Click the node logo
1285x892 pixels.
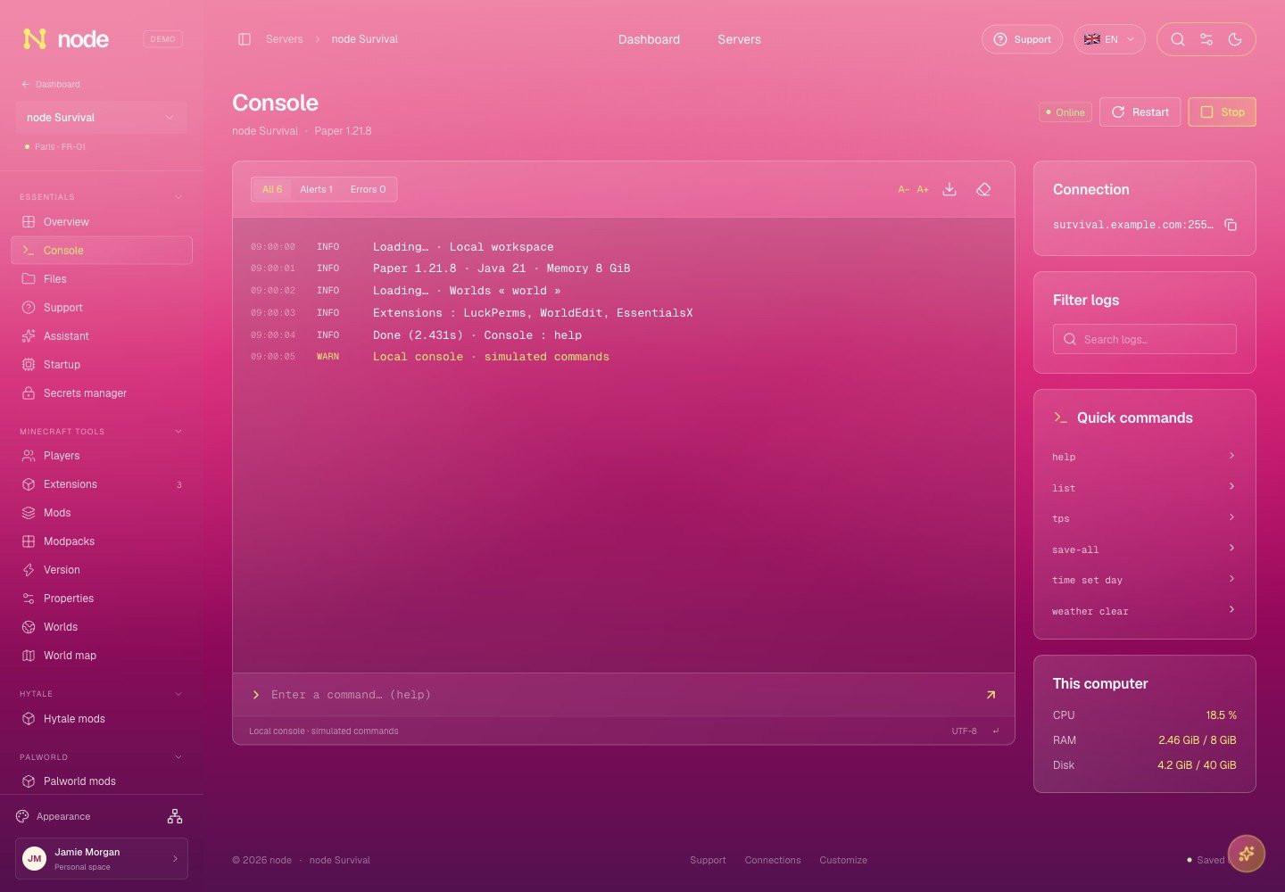tap(66, 39)
